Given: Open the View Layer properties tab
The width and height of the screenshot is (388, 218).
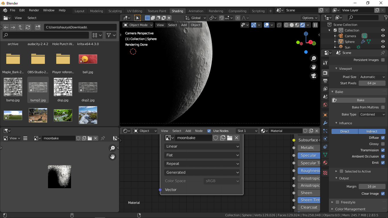Looking at the screenshot, I should pyautogui.click(x=325, y=89).
